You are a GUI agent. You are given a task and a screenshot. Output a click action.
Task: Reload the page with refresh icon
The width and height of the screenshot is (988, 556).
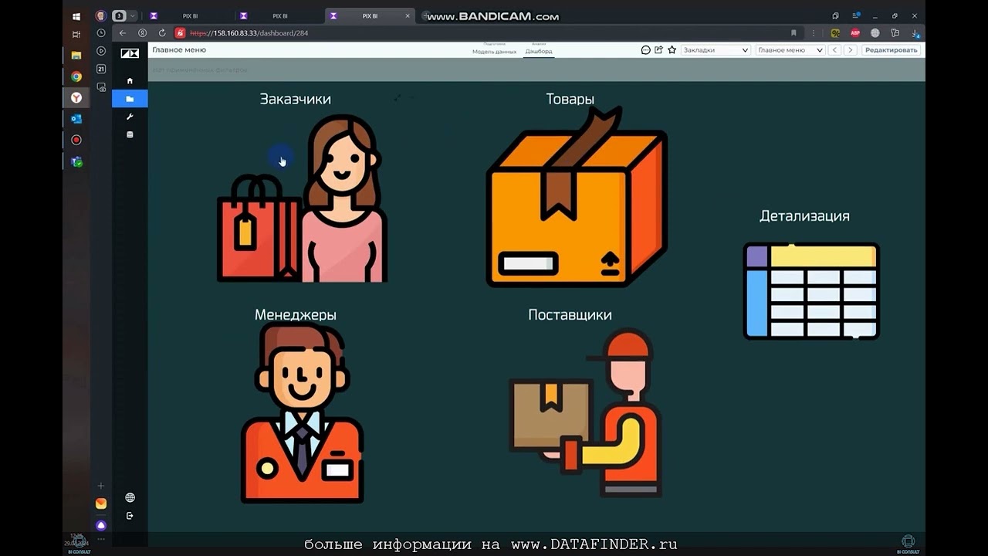(162, 33)
